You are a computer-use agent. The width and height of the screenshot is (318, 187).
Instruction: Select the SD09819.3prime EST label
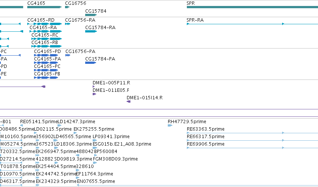73,159
